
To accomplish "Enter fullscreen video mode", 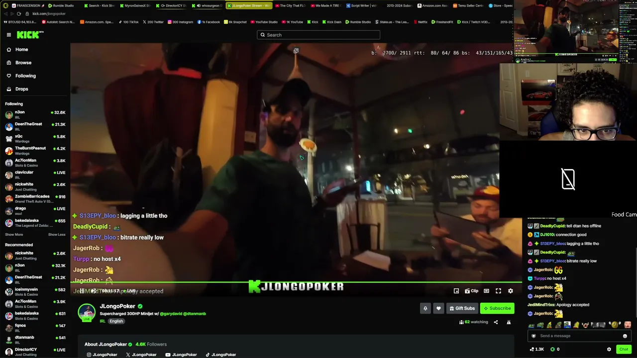I will pos(498,291).
